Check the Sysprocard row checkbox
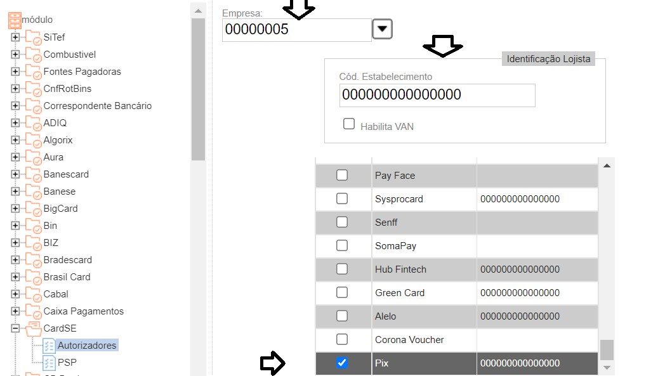Image resolution: width=665 pixels, height=376 pixels. pyautogui.click(x=342, y=198)
